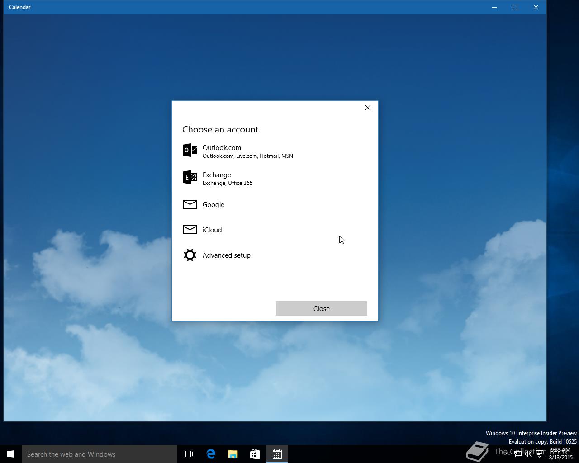The width and height of the screenshot is (579, 463).
Task: Select the iCloud envelope icon
Action: pos(190,230)
